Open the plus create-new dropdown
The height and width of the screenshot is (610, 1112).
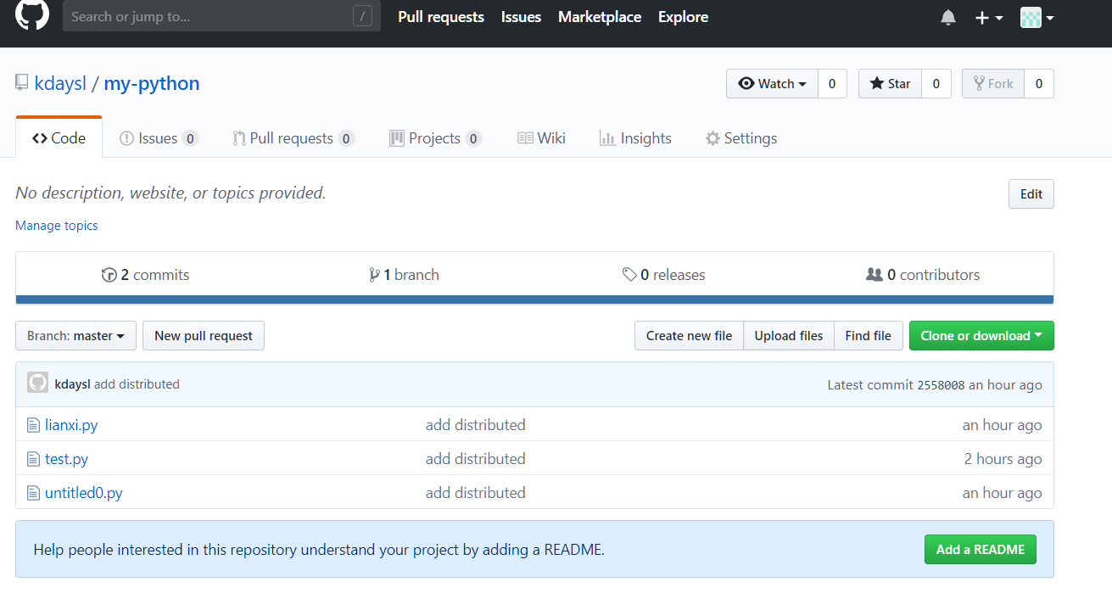(988, 17)
